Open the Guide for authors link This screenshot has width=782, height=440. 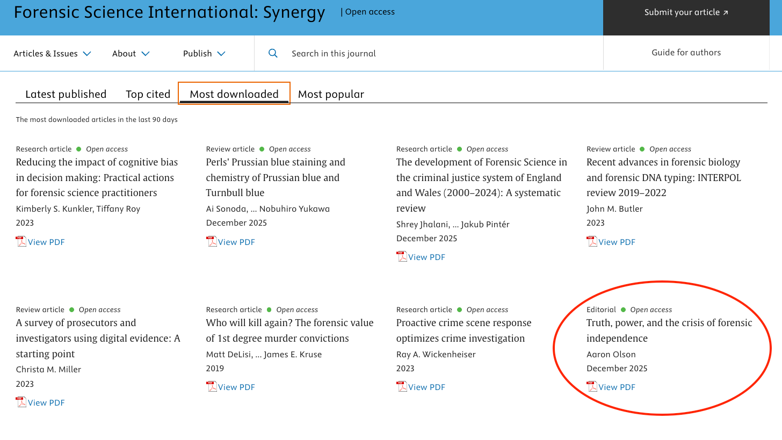click(686, 52)
